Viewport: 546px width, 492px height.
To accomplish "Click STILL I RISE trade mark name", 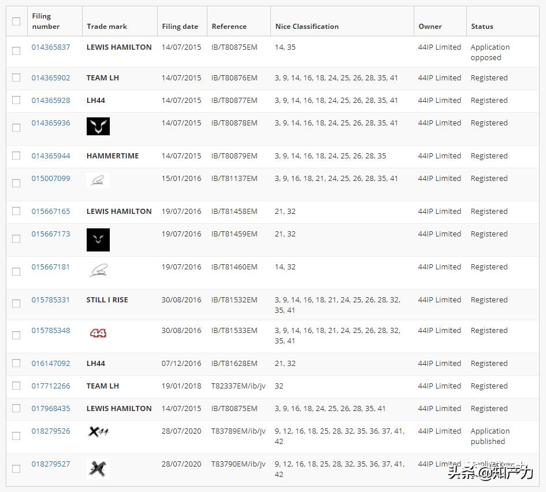I will [x=107, y=299].
